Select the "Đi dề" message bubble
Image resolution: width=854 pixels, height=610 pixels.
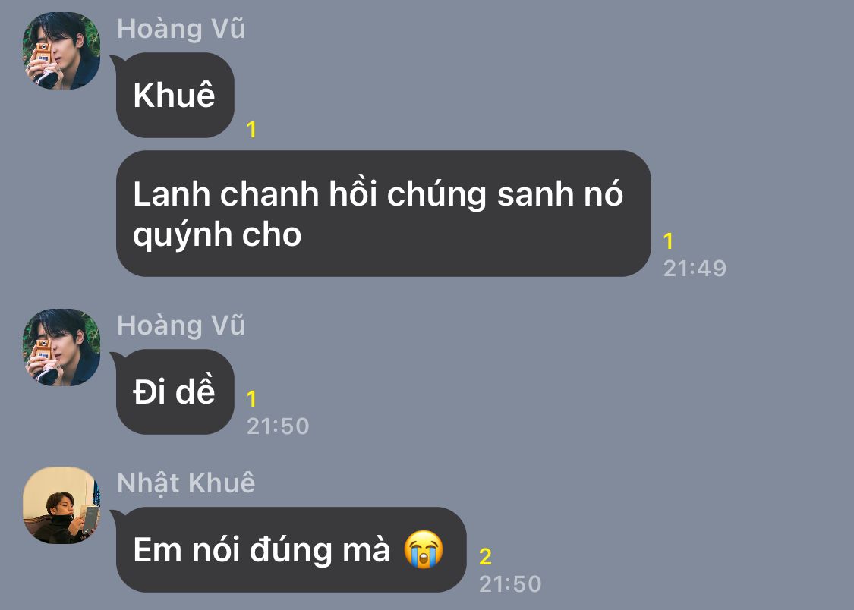coord(175,391)
